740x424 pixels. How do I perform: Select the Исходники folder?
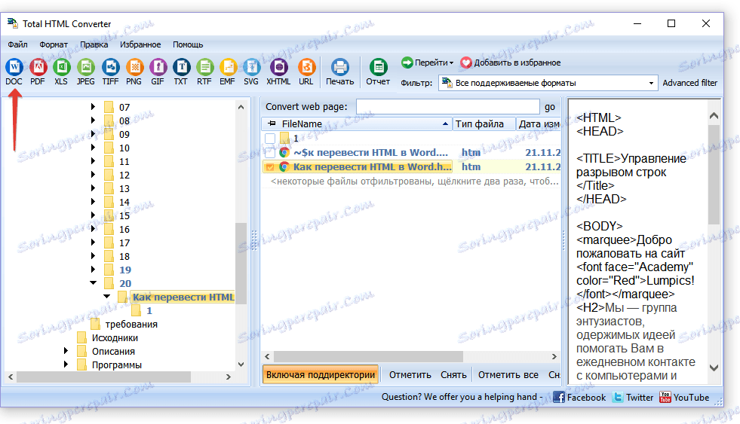coord(115,338)
